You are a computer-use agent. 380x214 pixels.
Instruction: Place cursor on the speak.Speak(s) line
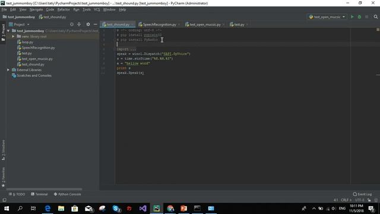point(130,73)
